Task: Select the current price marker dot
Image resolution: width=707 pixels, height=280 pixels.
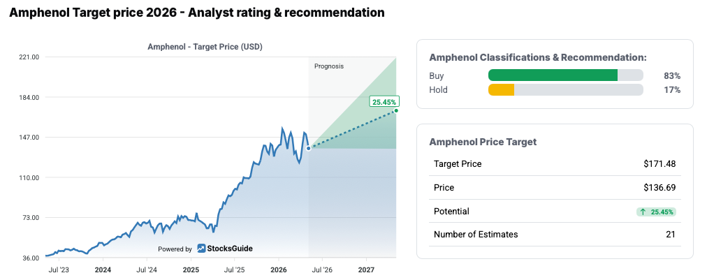Action: click(x=308, y=148)
